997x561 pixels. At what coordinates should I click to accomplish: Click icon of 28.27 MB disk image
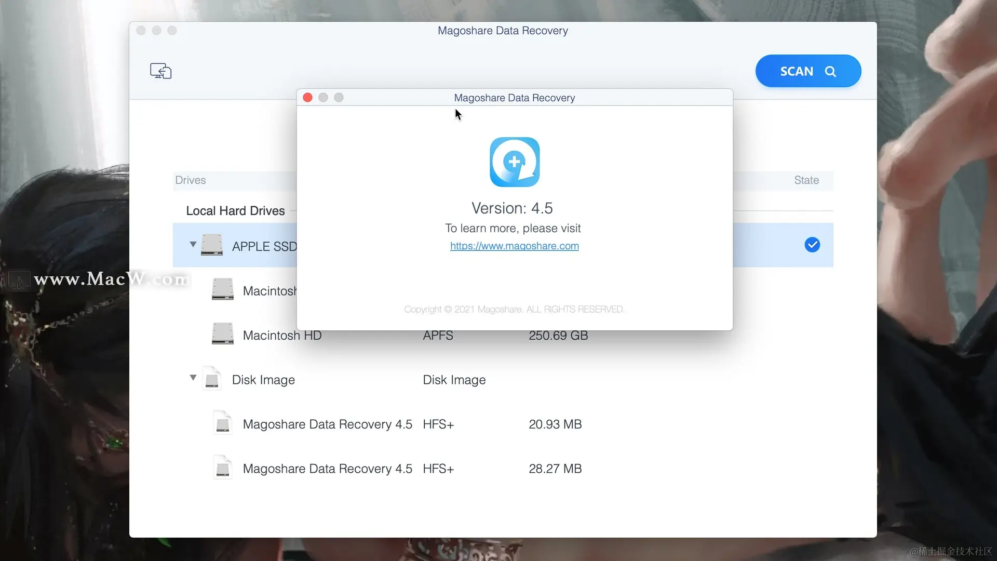pos(223,467)
